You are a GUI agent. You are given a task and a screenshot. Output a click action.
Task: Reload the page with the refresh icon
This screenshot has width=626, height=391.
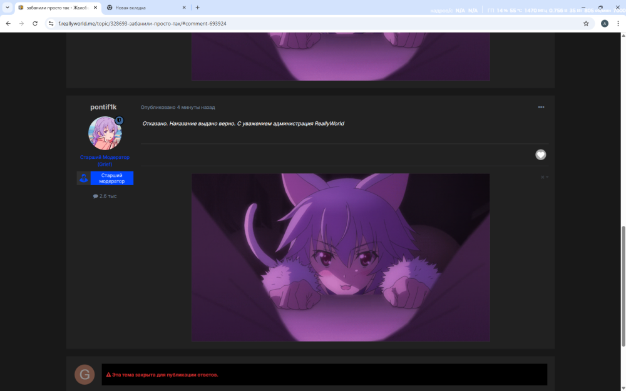(x=35, y=24)
